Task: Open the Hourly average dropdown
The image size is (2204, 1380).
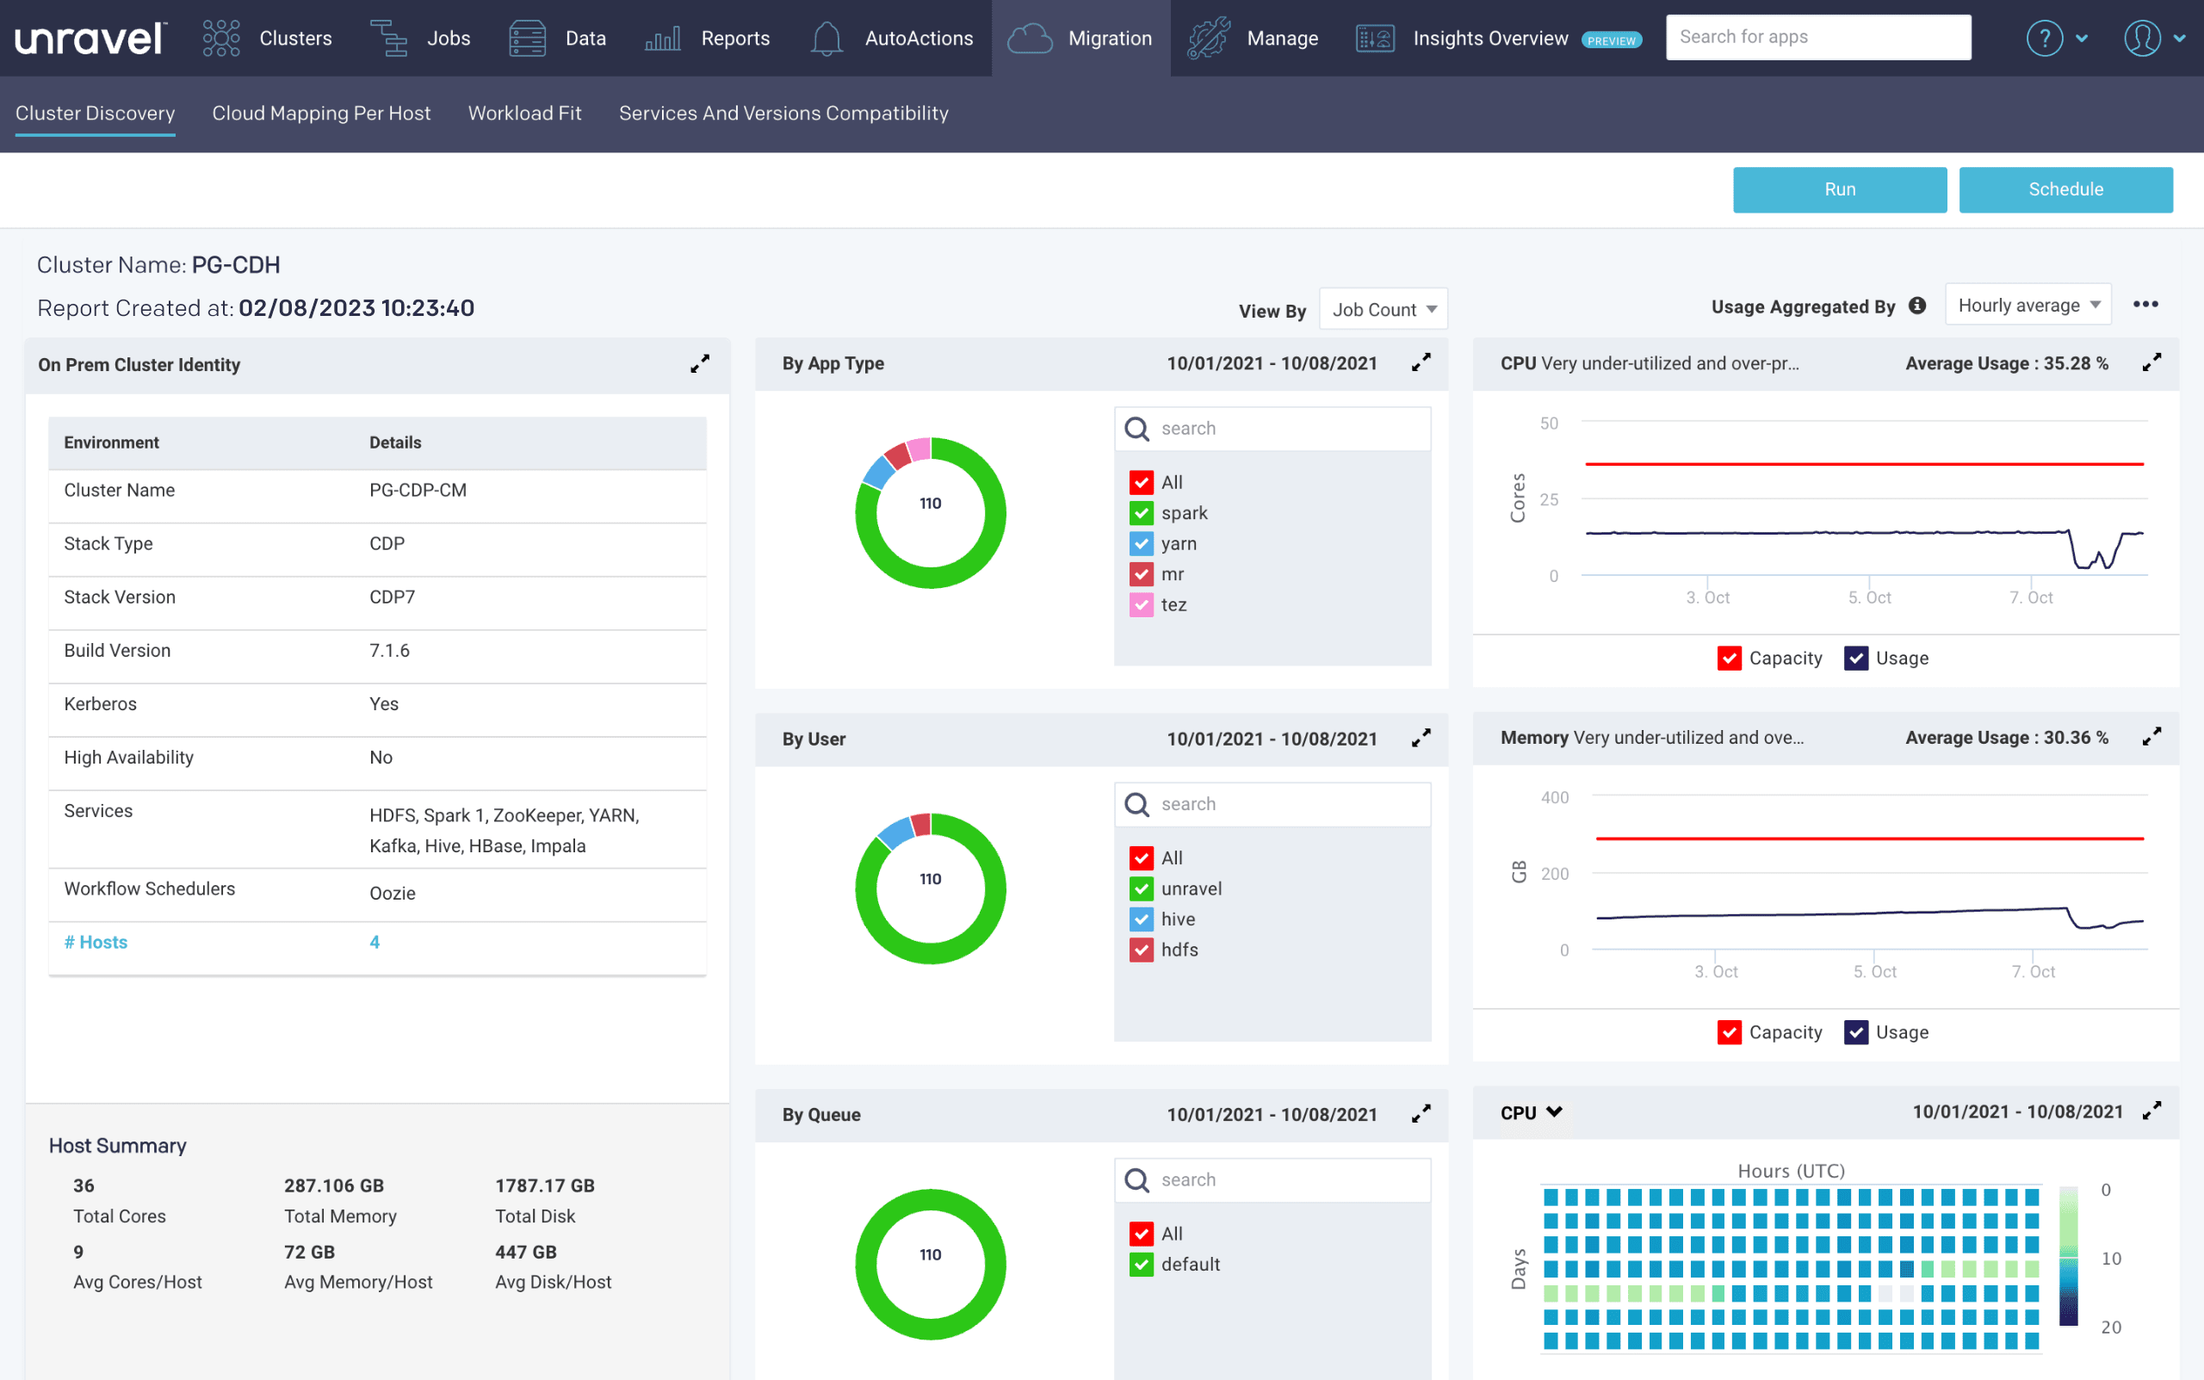Action: tap(2028, 305)
